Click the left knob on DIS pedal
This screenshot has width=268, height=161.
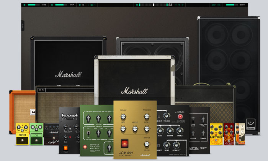click(33, 127)
